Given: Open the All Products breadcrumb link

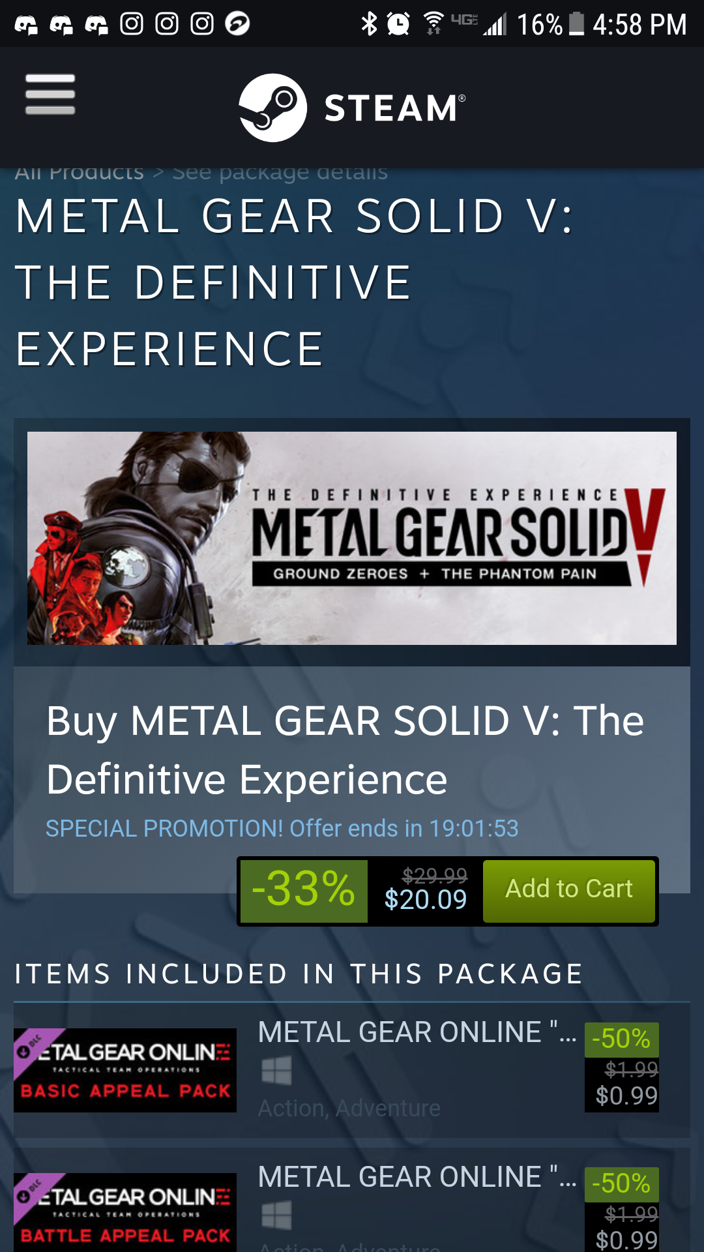Looking at the screenshot, I should (79, 173).
